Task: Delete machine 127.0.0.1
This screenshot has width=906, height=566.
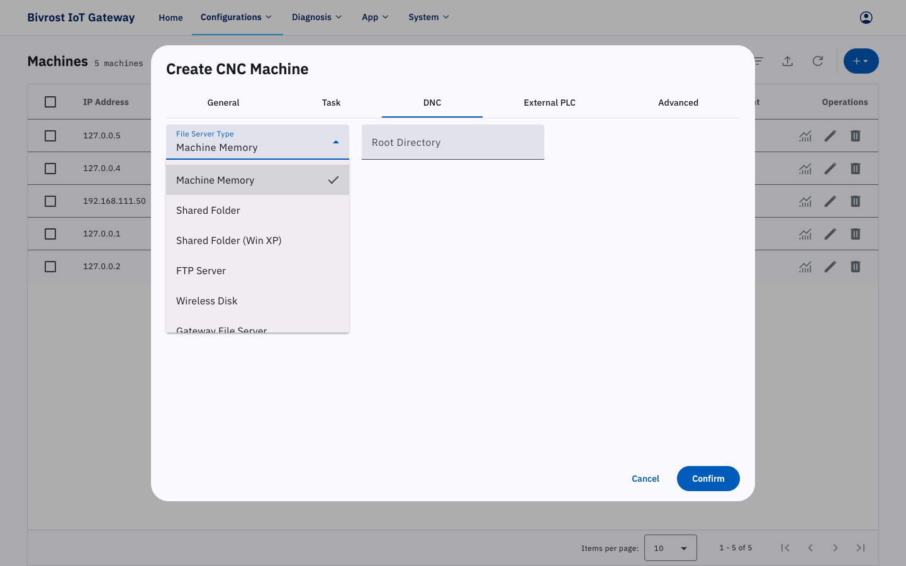Action: (x=856, y=234)
